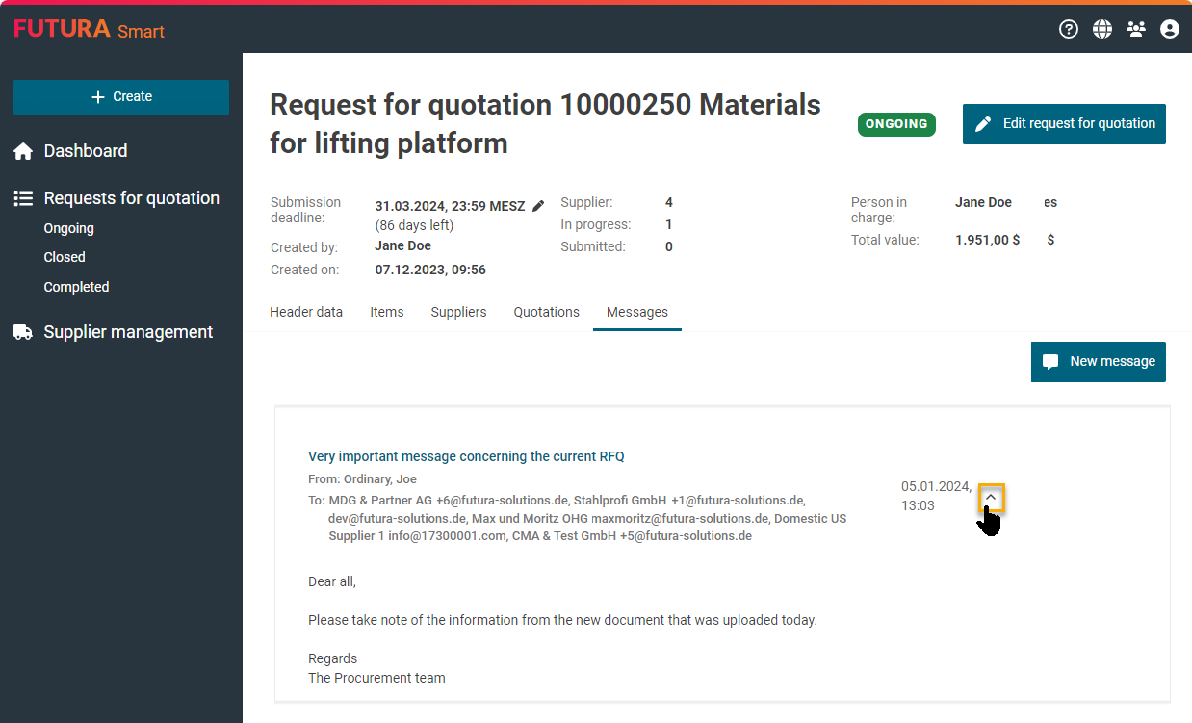Image resolution: width=1192 pixels, height=723 pixels.
Task: Click the Dashboard home icon
Action: click(23, 151)
